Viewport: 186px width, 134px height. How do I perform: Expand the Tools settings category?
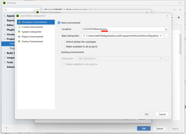(x=5, y=62)
